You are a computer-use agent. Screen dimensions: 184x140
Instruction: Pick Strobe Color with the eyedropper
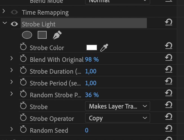click(104, 48)
